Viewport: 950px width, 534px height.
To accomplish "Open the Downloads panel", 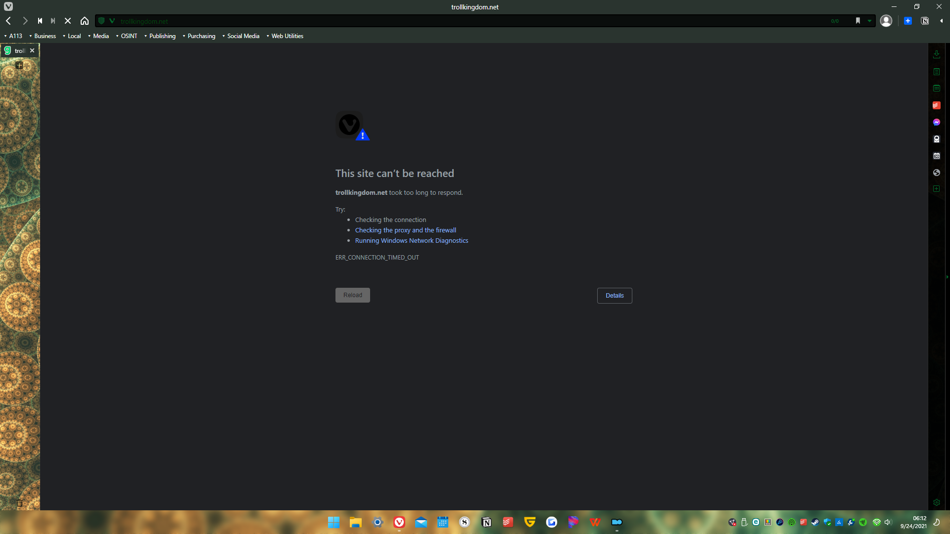I will tap(937, 54).
